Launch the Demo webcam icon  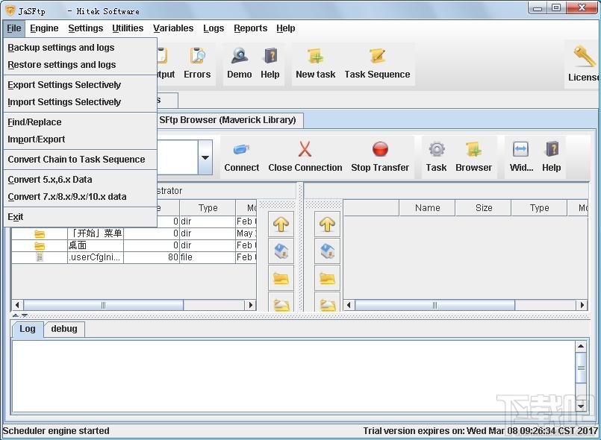pos(239,63)
